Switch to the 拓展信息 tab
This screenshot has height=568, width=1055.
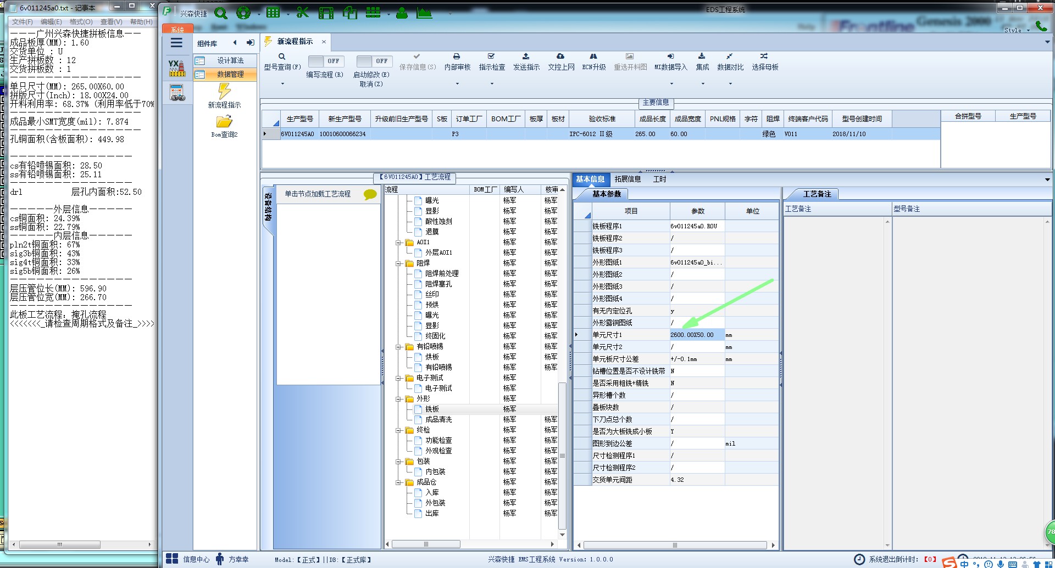[628, 179]
